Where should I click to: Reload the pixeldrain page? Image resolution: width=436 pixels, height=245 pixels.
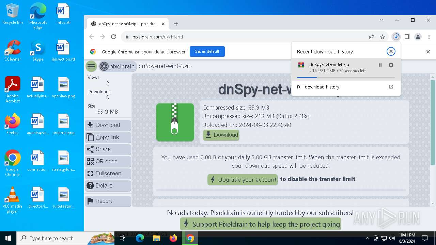click(x=113, y=37)
